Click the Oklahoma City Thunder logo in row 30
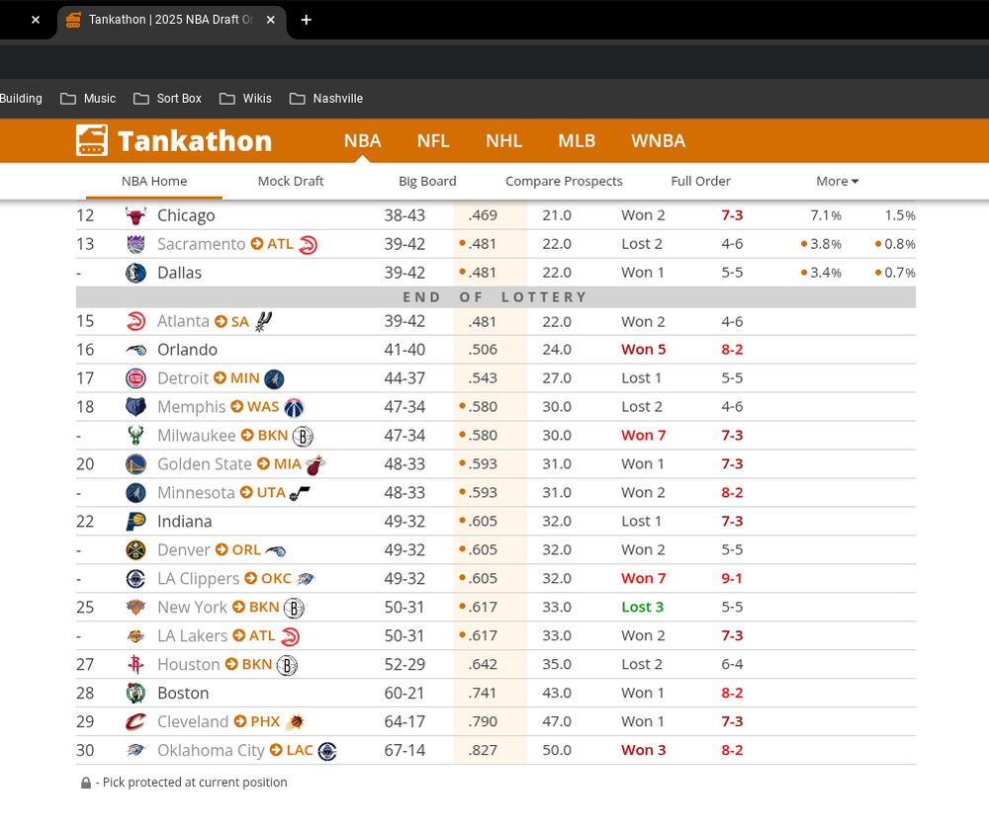 135,750
